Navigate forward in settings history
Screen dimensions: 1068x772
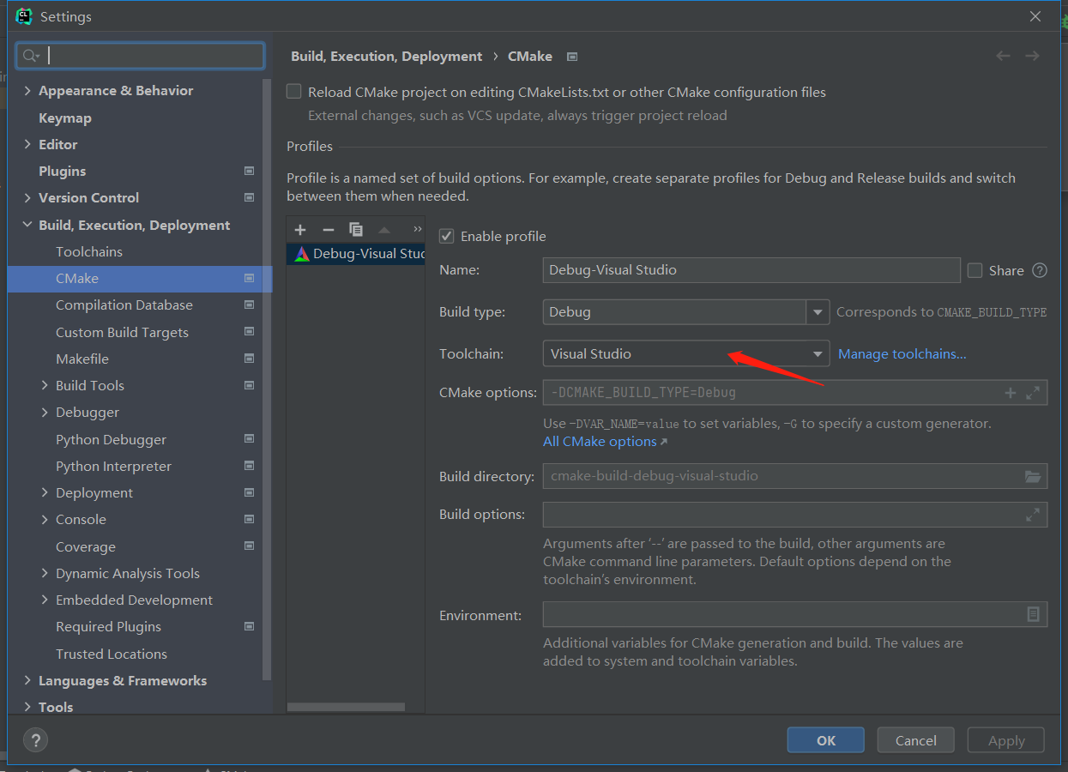1032,56
